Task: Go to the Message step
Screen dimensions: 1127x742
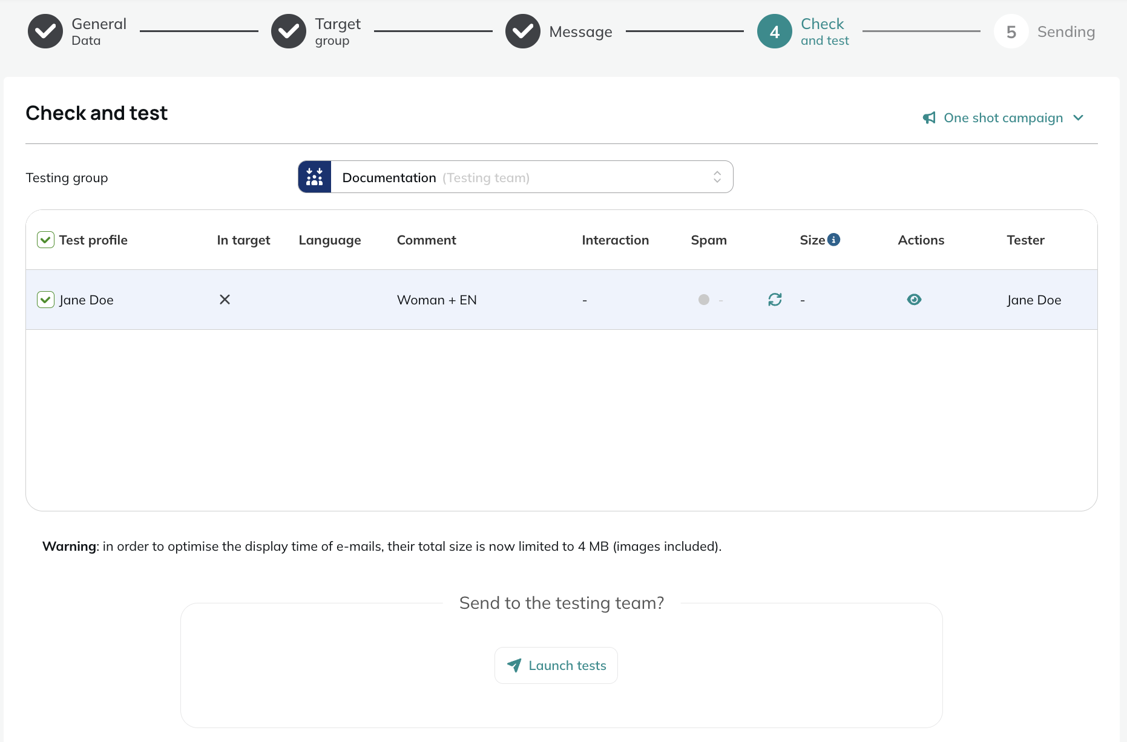Action: pyautogui.click(x=559, y=31)
